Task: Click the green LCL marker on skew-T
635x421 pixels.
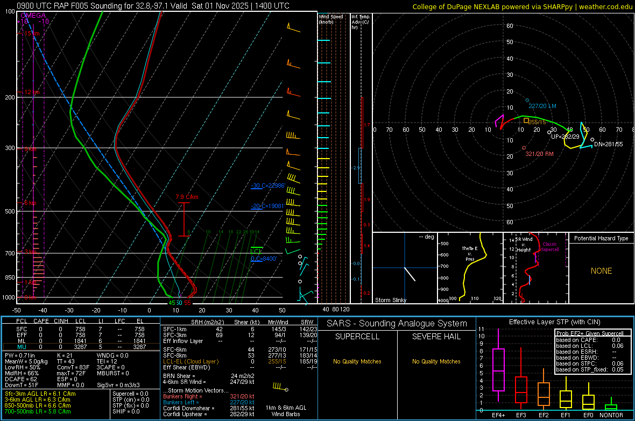Action: pos(256,250)
